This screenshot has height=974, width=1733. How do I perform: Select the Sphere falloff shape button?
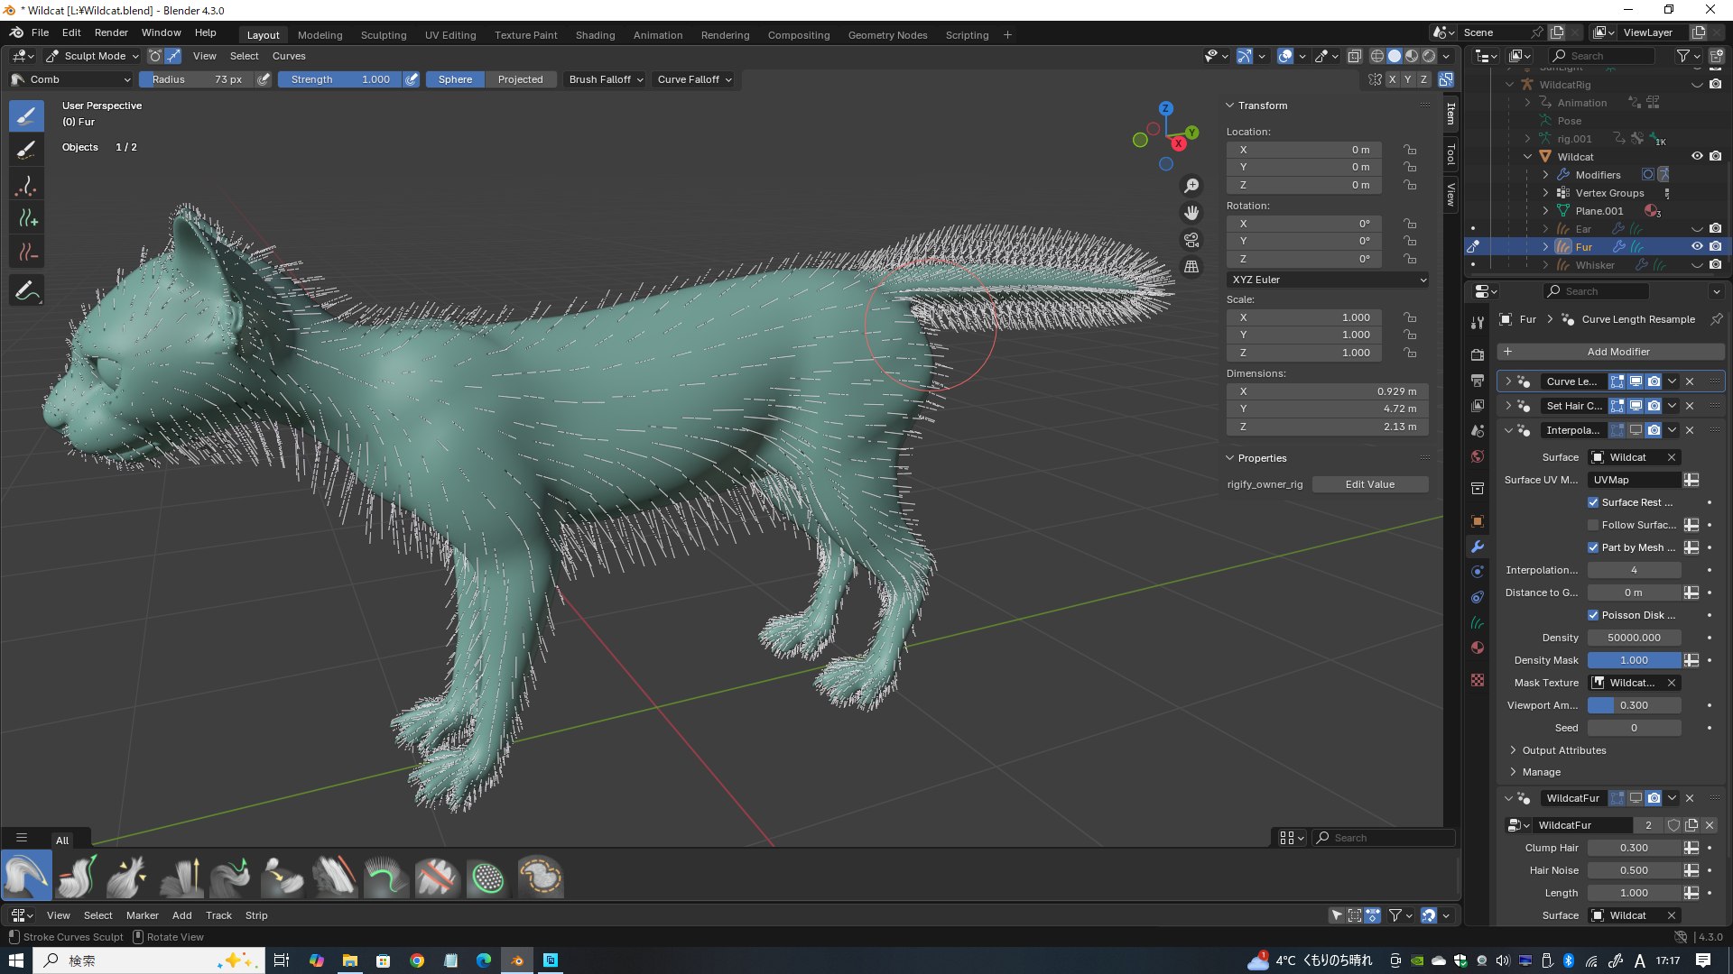pyautogui.click(x=455, y=79)
